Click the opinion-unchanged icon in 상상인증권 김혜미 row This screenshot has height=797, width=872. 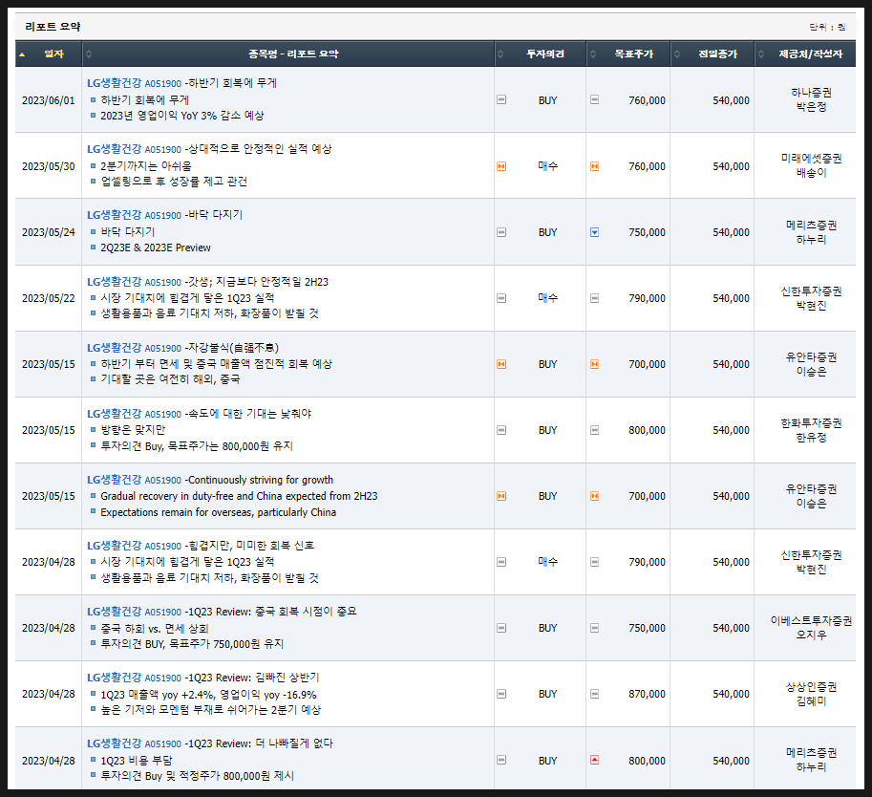tap(501, 694)
